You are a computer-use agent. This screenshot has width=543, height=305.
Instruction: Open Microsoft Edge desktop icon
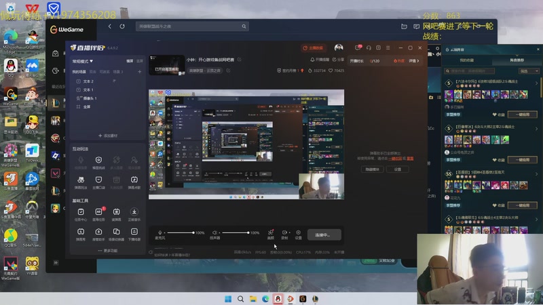[x=10, y=41]
